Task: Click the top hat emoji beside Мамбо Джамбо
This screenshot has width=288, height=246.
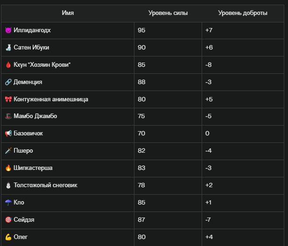Action: [8, 116]
